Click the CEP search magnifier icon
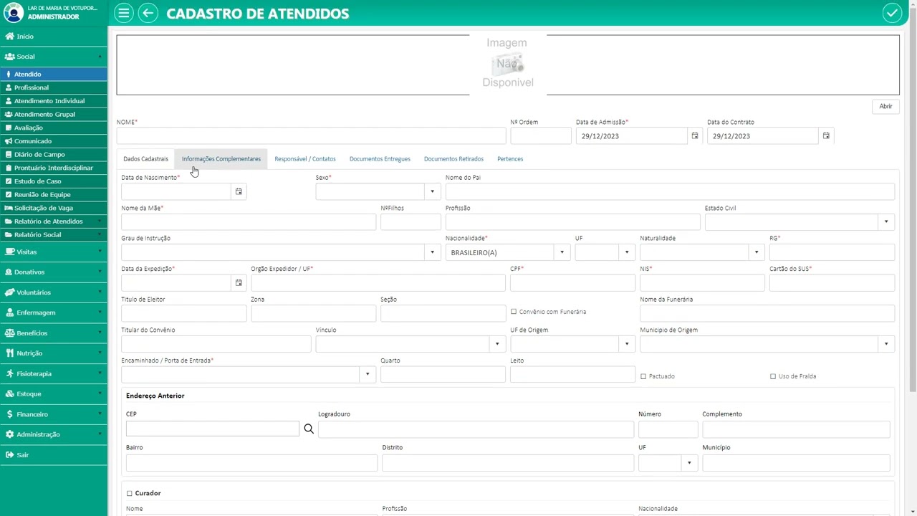The width and height of the screenshot is (917, 516). pos(309,429)
